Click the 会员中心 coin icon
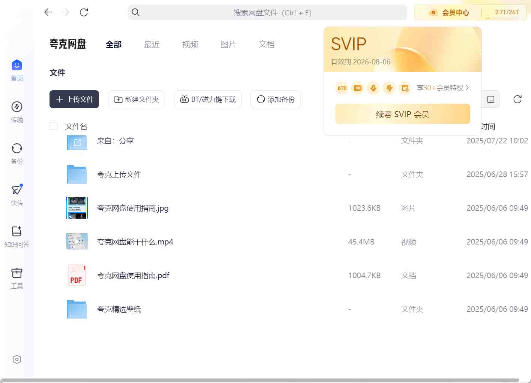This screenshot has height=383, width=531. click(433, 13)
